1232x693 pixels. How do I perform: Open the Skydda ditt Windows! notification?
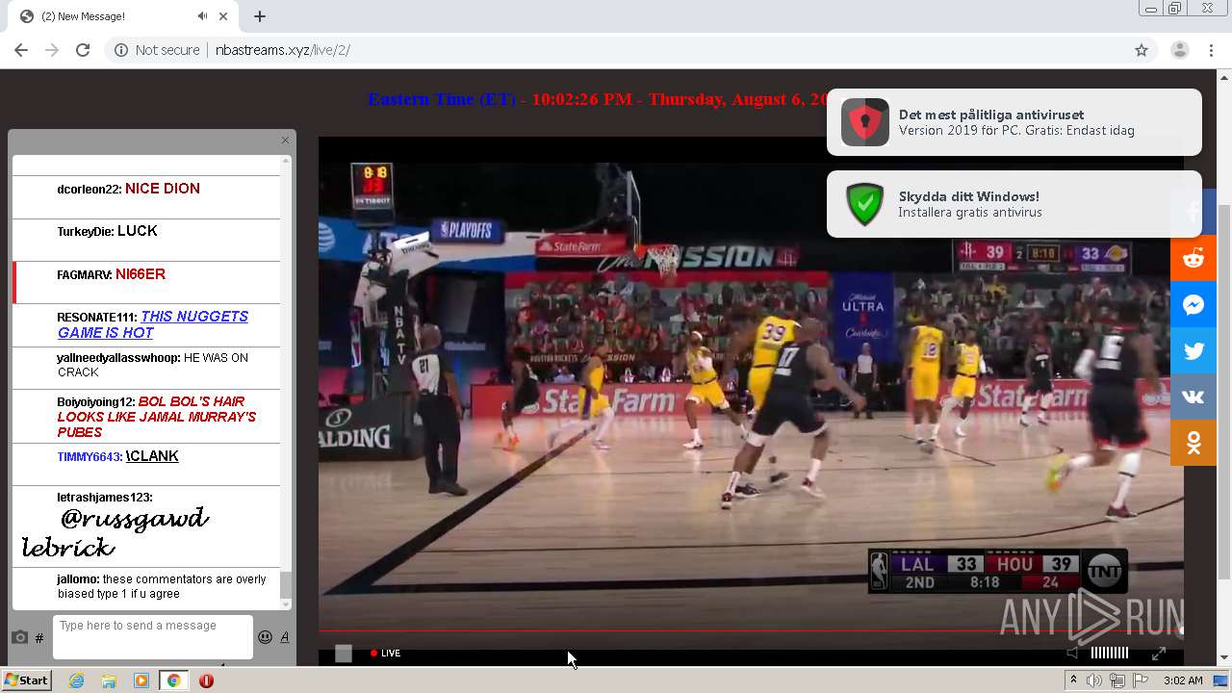[1014, 204]
